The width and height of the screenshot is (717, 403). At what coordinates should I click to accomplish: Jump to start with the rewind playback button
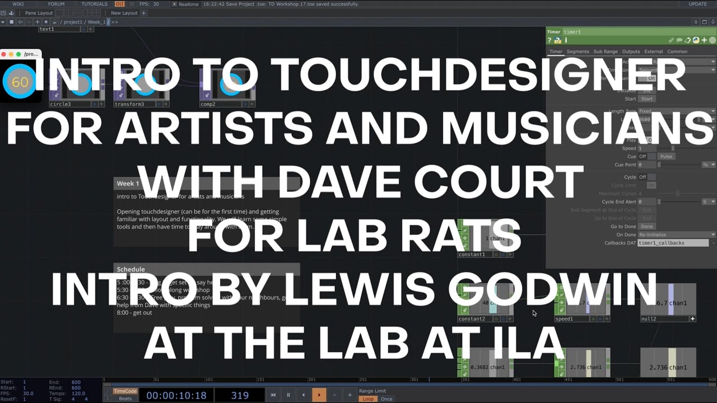273,395
